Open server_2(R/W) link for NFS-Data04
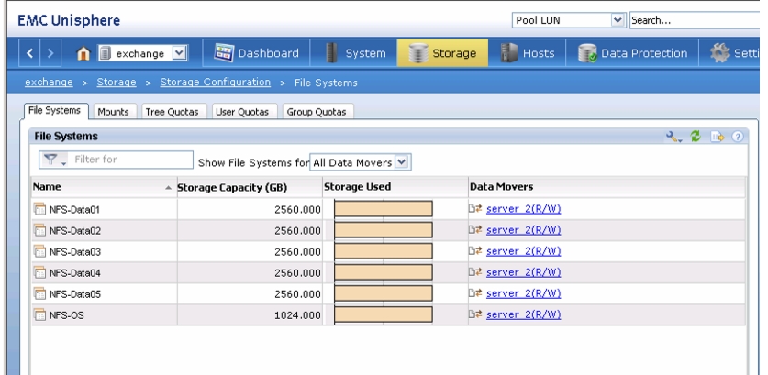This screenshot has height=375, width=768. point(523,272)
